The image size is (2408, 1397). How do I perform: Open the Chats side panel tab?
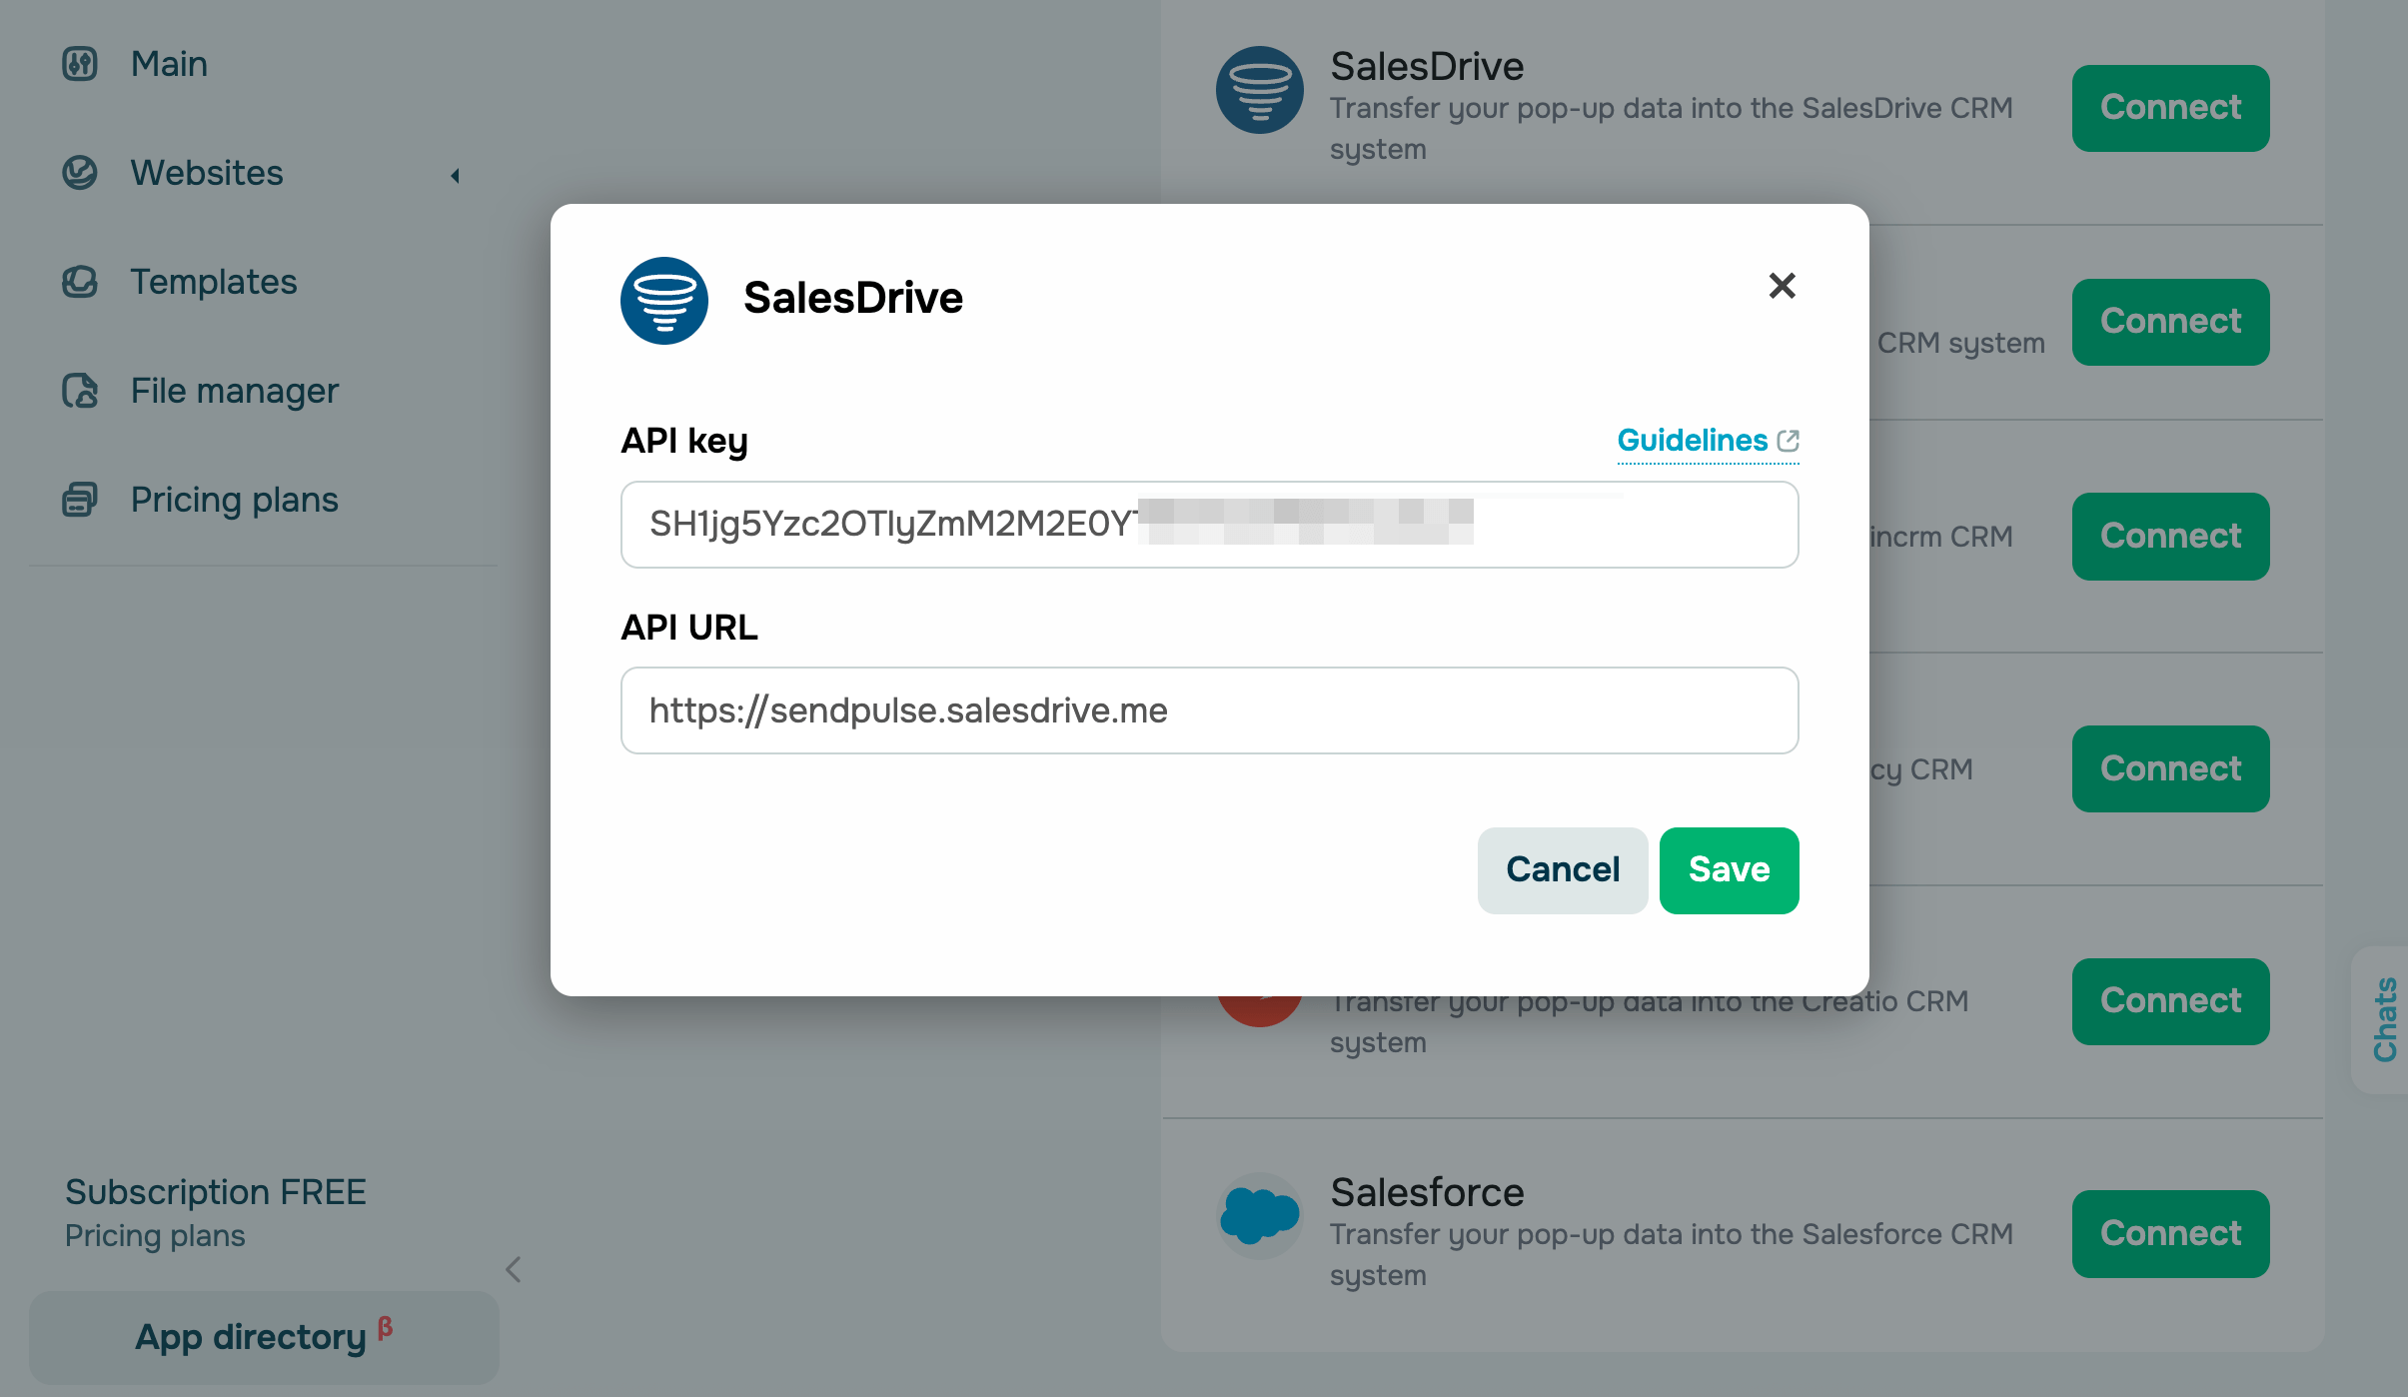(2385, 1019)
